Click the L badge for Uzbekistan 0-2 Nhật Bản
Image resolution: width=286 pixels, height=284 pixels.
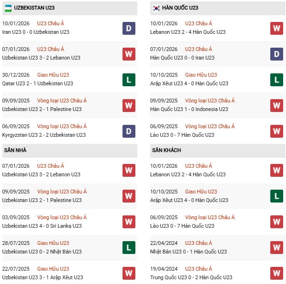128,247
